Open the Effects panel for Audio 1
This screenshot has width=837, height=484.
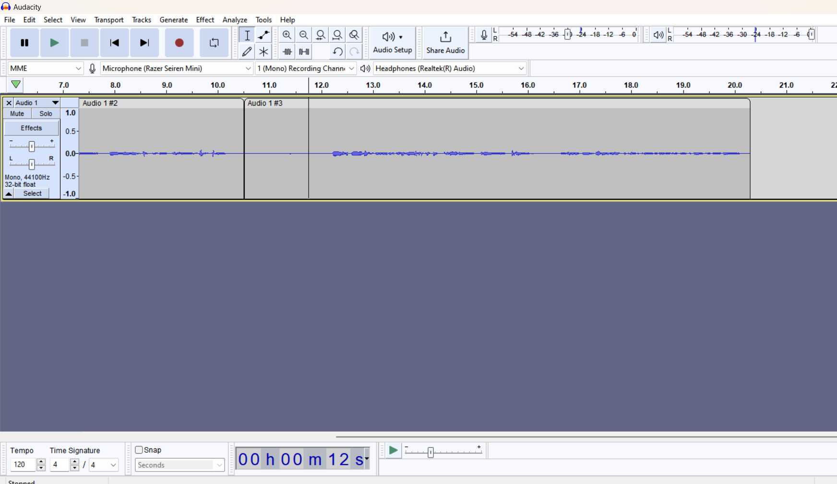31,128
